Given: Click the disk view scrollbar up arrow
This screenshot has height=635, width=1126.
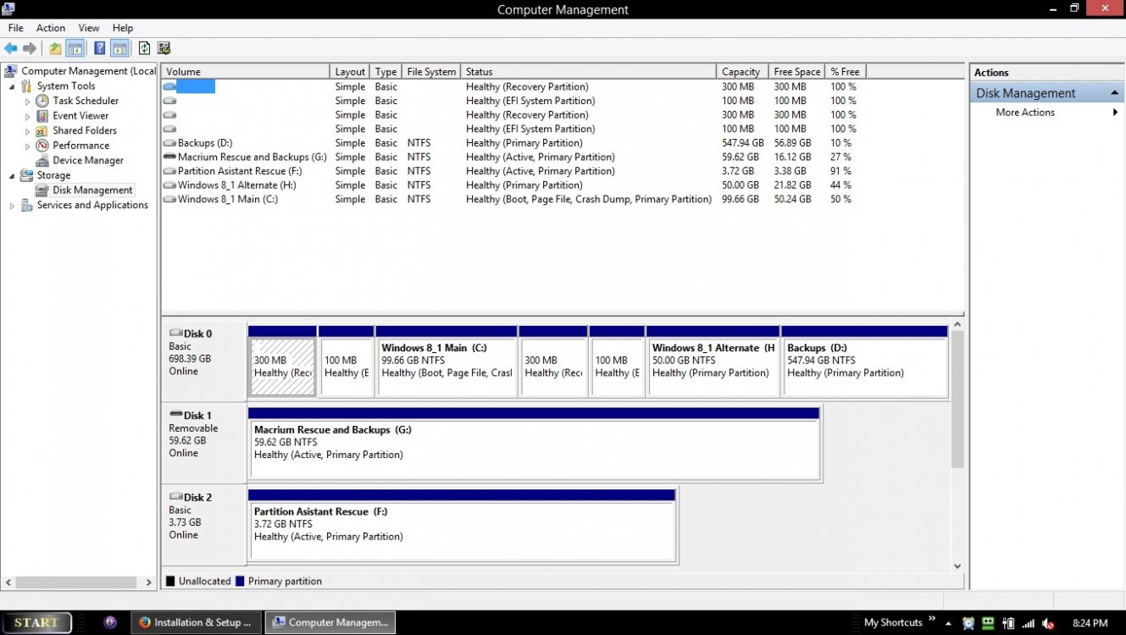Looking at the screenshot, I should coord(957,324).
